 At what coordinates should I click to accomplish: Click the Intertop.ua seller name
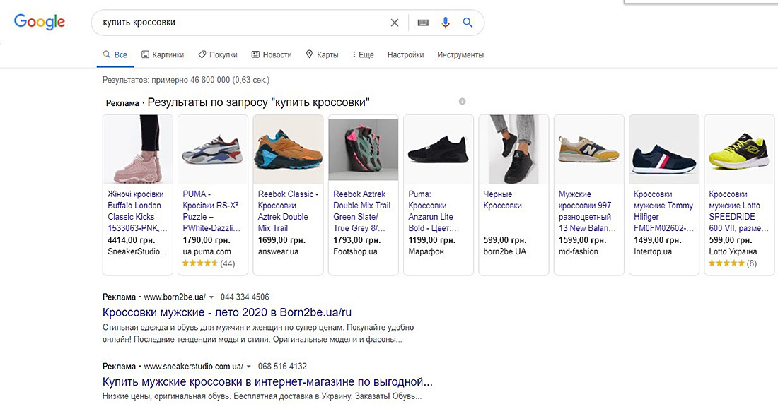[653, 252]
